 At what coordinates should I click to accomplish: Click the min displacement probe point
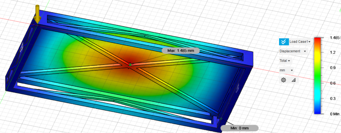click(x=221, y=118)
